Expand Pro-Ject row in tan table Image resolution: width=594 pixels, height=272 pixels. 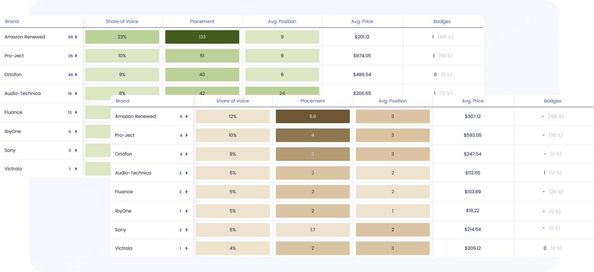(187, 135)
